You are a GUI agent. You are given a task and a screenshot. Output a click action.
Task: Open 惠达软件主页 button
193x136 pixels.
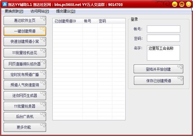click(25, 21)
